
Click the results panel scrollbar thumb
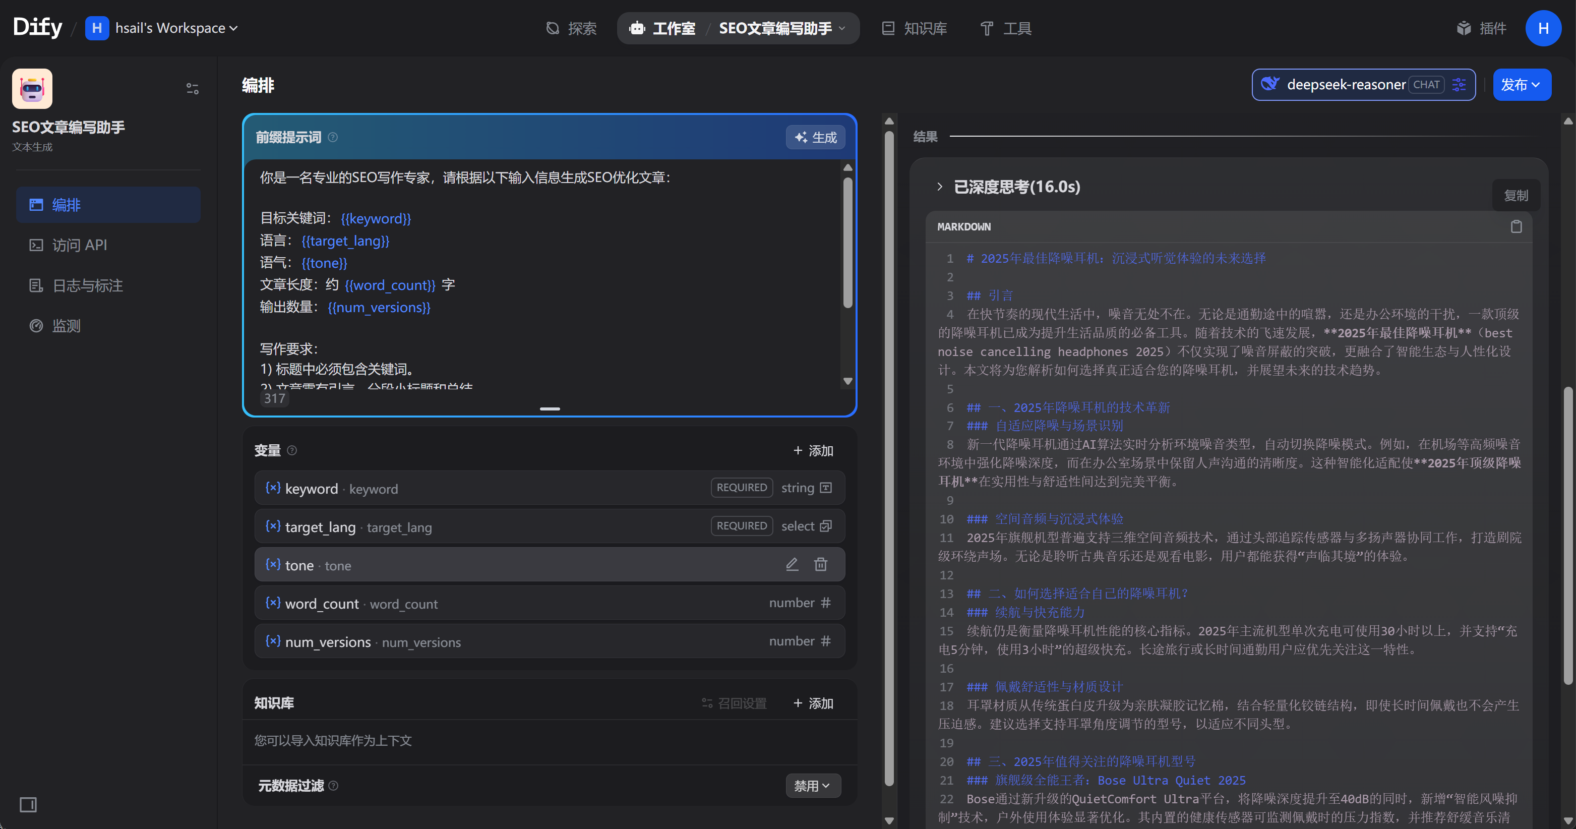point(1567,536)
